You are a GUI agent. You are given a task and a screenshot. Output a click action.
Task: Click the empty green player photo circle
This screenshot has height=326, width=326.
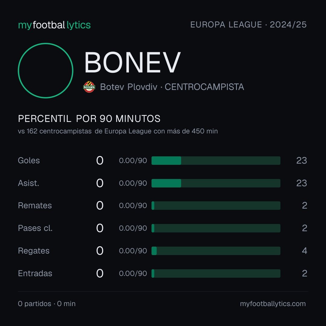(x=46, y=70)
